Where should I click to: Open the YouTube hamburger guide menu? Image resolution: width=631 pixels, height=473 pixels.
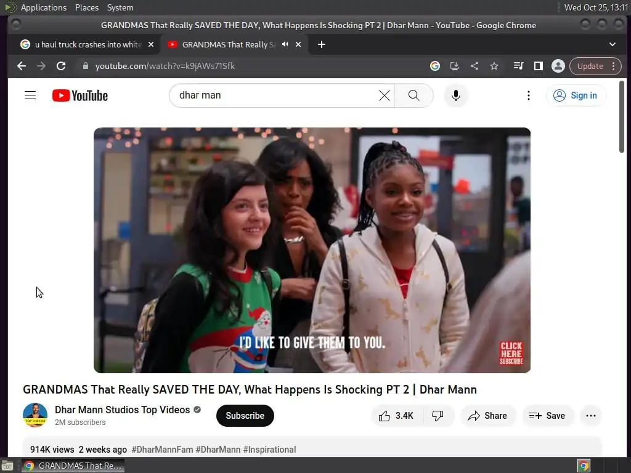[x=30, y=95]
